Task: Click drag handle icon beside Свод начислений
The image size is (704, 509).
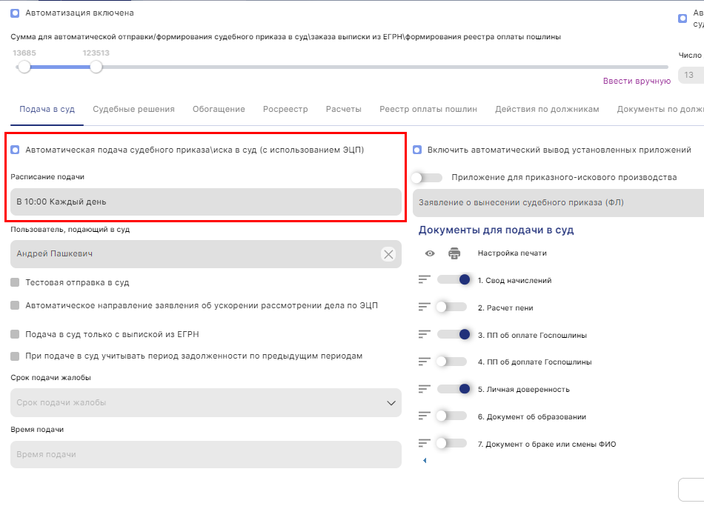Action: pos(425,280)
